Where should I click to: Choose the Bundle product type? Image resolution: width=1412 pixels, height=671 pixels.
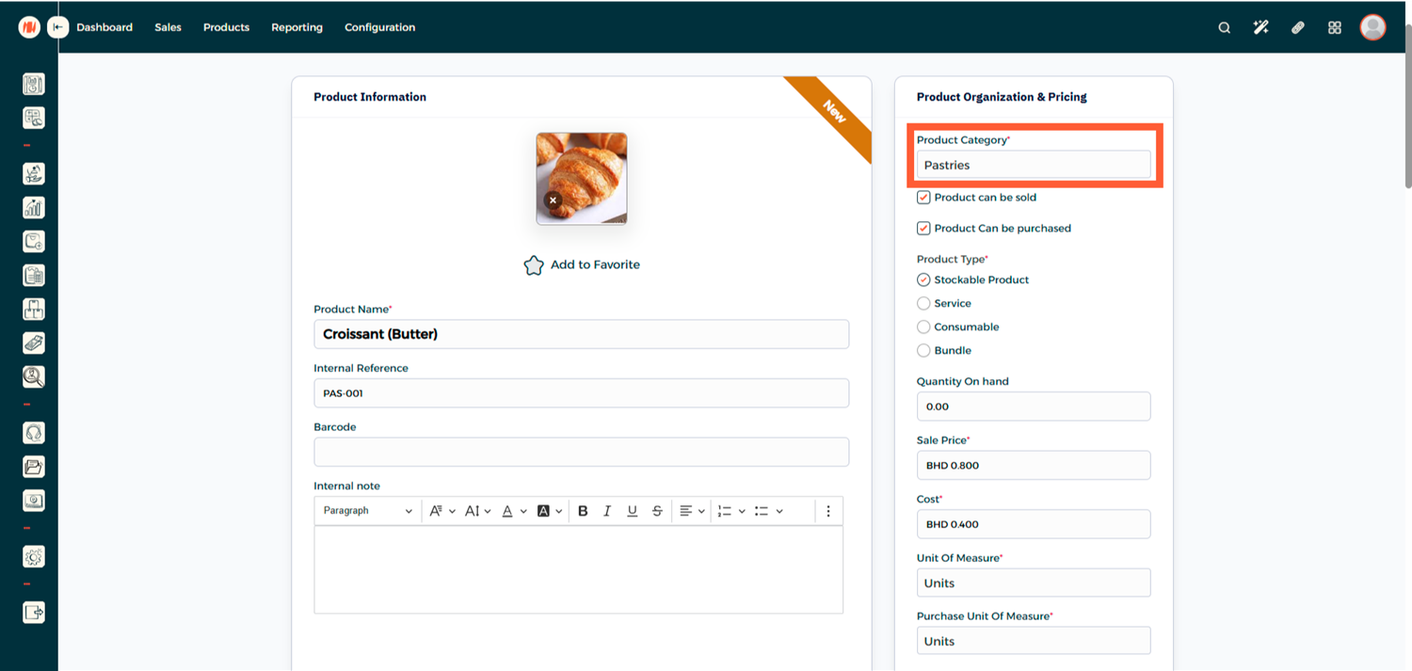[x=923, y=350]
